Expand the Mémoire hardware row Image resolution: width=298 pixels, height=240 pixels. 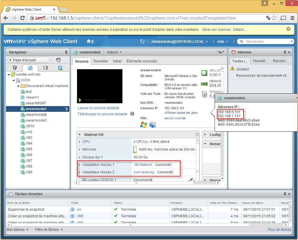point(80,150)
